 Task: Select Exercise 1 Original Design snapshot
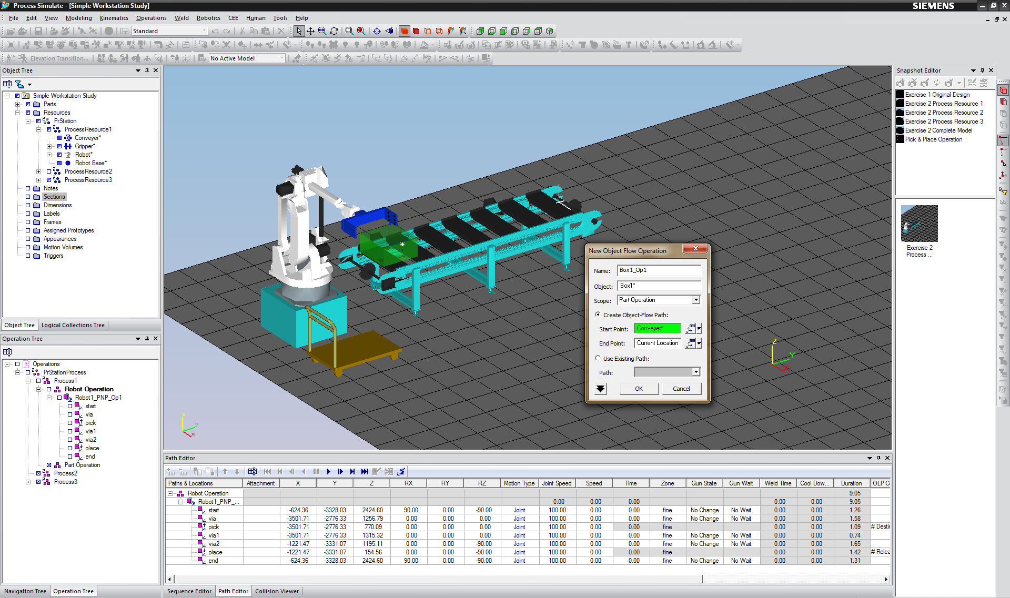coord(937,95)
